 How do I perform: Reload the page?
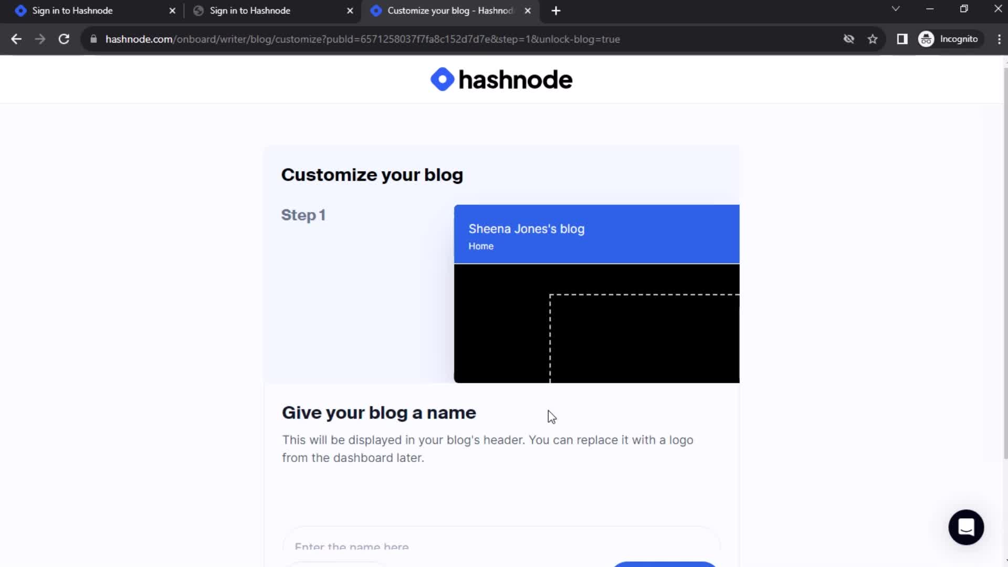point(64,39)
